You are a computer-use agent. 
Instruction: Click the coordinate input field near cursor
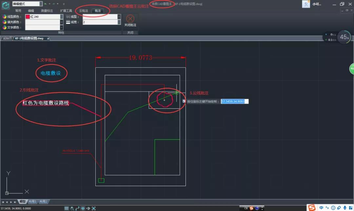[235, 102]
